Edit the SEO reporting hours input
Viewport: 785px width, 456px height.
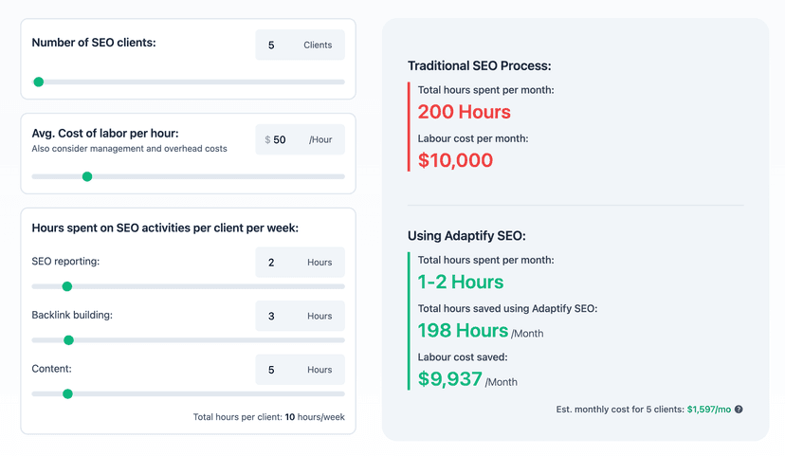click(x=300, y=263)
